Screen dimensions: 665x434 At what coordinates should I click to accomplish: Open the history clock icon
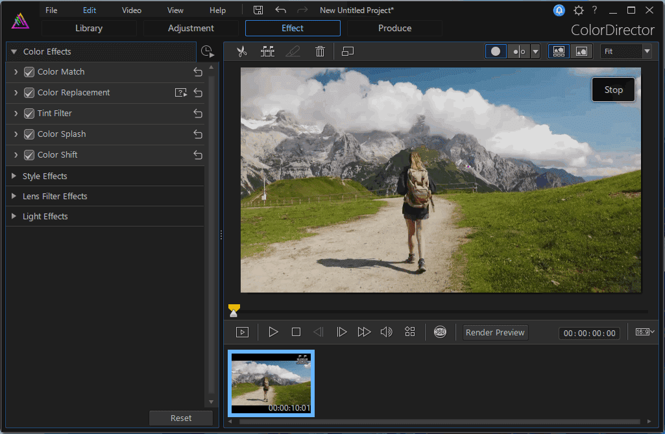(x=208, y=51)
